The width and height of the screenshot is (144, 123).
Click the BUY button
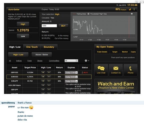coord(63,26)
